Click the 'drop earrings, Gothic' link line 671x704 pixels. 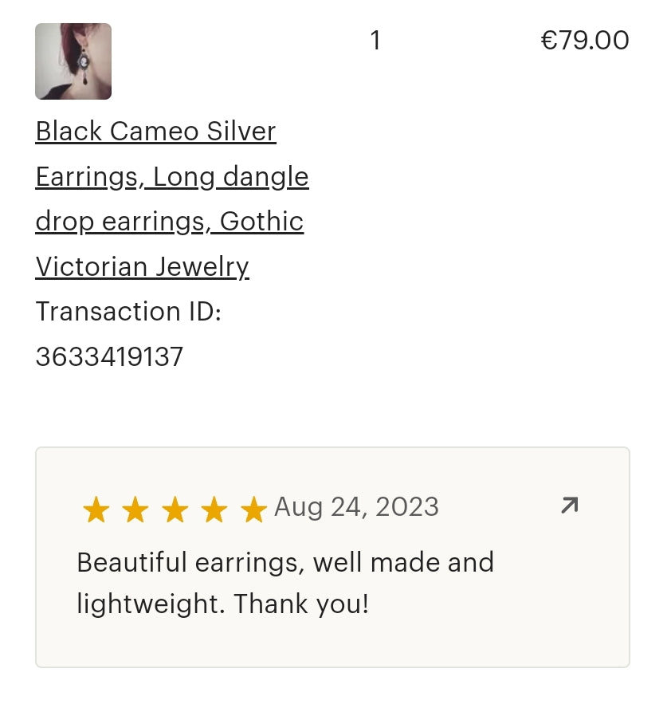(x=170, y=221)
